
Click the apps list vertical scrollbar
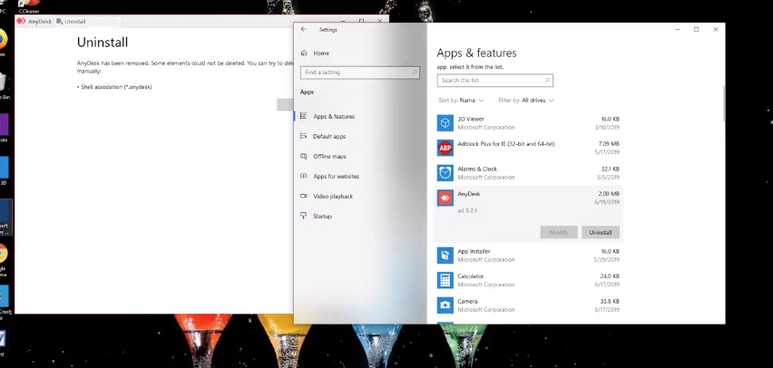pos(723,104)
